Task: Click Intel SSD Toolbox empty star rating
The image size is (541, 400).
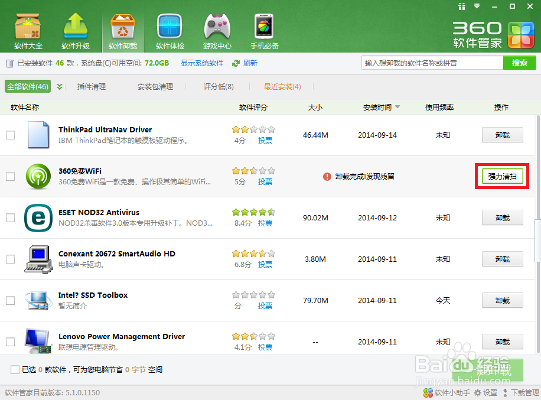Action: [253, 295]
